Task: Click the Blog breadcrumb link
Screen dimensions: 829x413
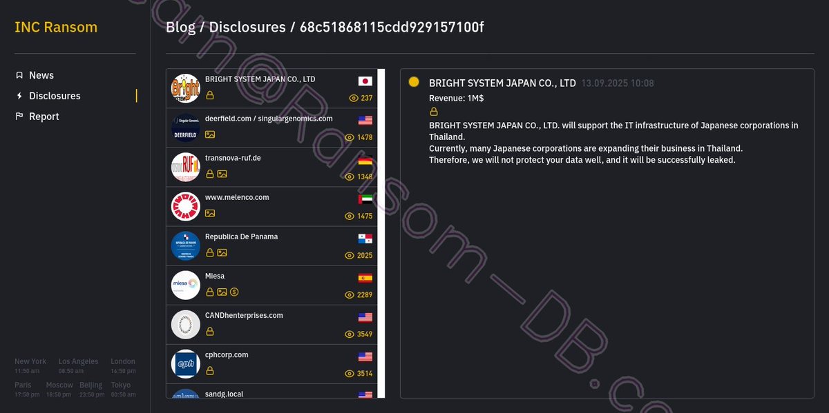Action: coord(181,28)
